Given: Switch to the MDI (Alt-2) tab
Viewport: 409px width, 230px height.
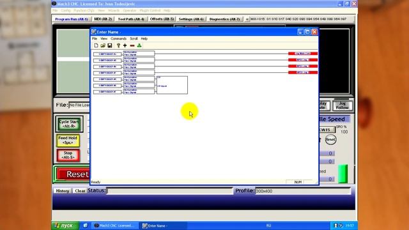Looking at the screenshot, I should click(x=103, y=19).
